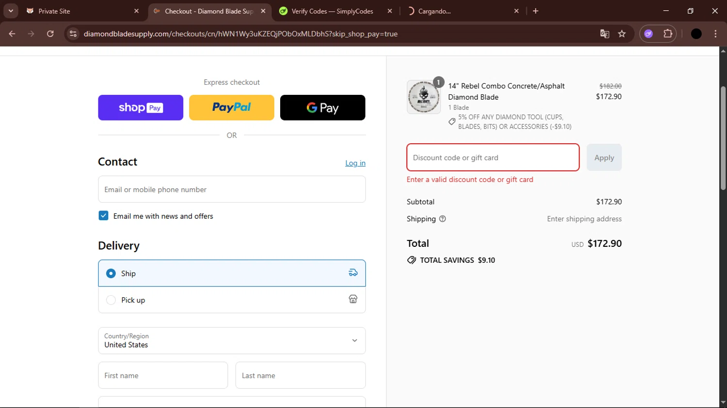
Task: Focus the Last name field
Action: coord(300,375)
